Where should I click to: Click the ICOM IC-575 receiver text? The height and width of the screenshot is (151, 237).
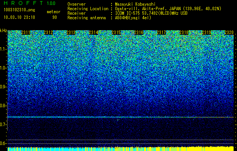tap(151, 13)
